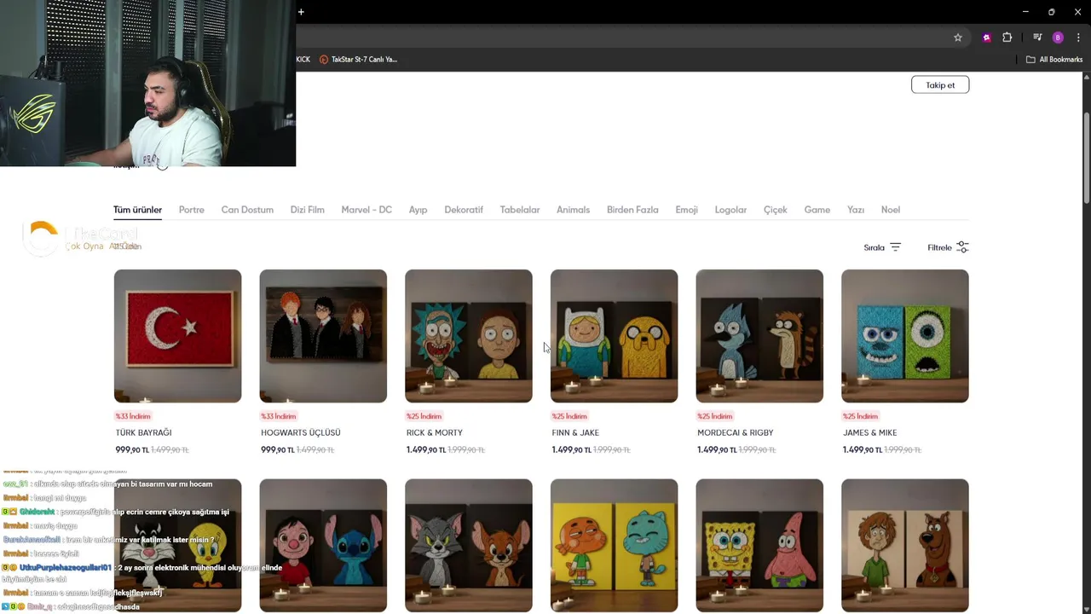Screen dimensions: 1091x614
Task: Click the FINN & JAKE product title
Action: 575,433
